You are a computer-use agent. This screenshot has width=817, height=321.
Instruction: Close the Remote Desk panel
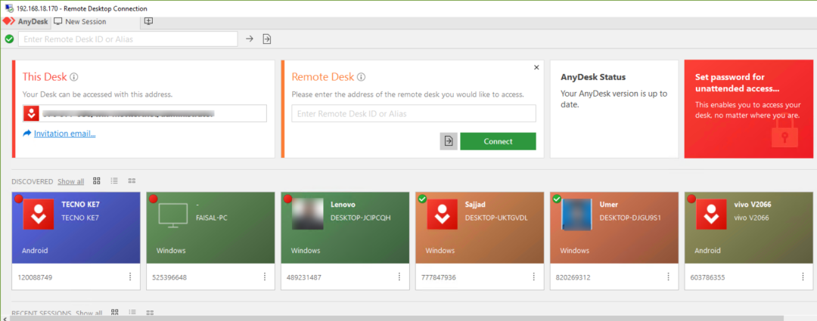536,67
